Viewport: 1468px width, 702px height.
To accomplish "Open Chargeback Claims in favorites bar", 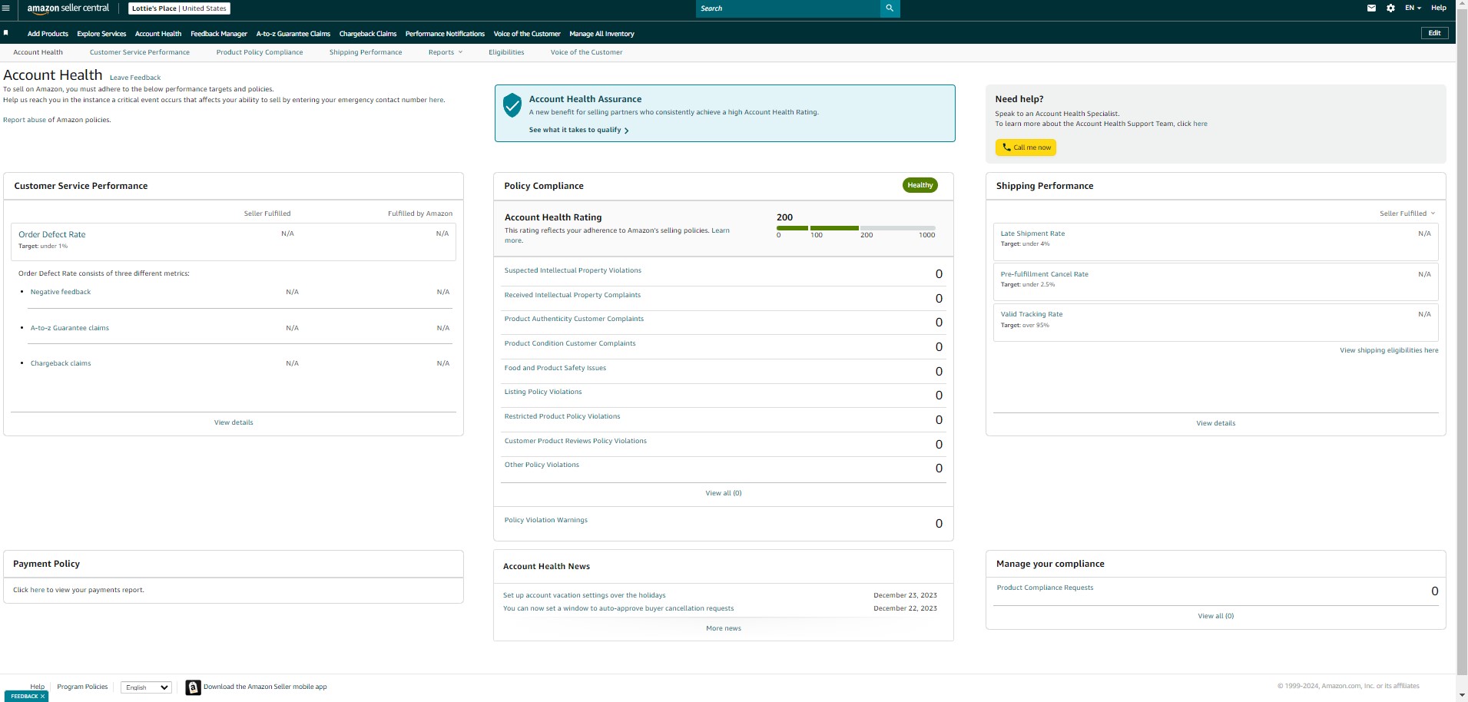I will [x=368, y=34].
